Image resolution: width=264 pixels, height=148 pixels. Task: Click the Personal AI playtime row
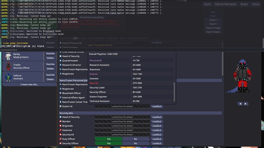(x=132, y=60)
